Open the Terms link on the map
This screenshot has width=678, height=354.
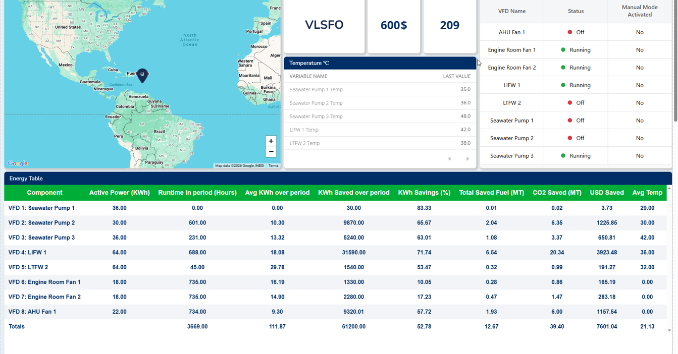pos(273,165)
